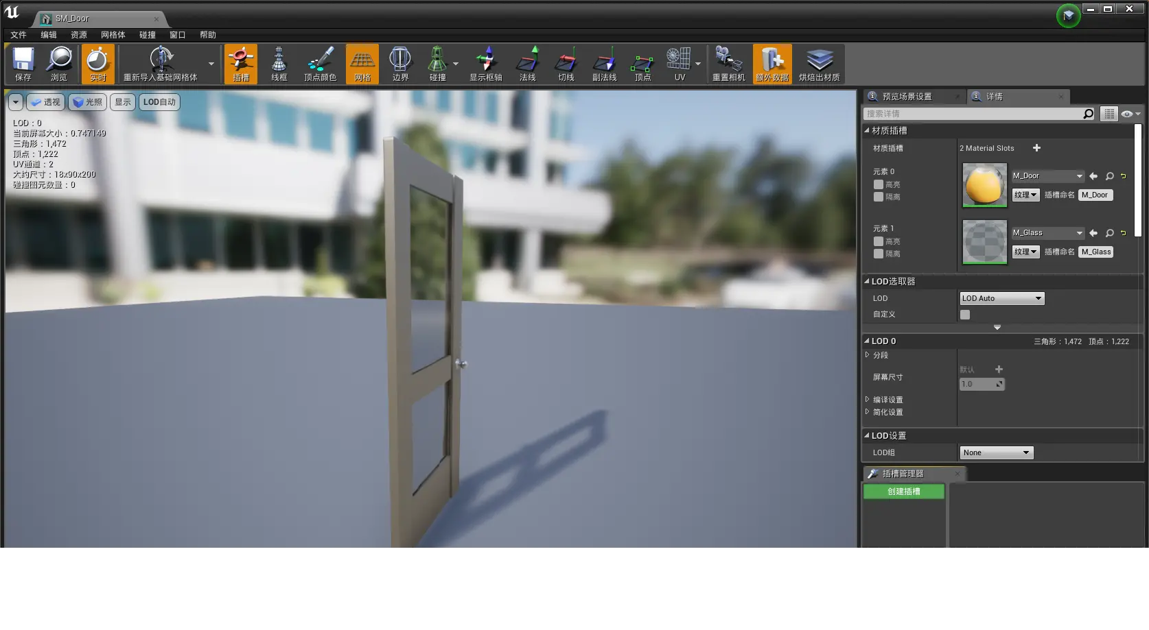Open details view options eye icon
1149x630 pixels.
pyautogui.click(x=1130, y=114)
